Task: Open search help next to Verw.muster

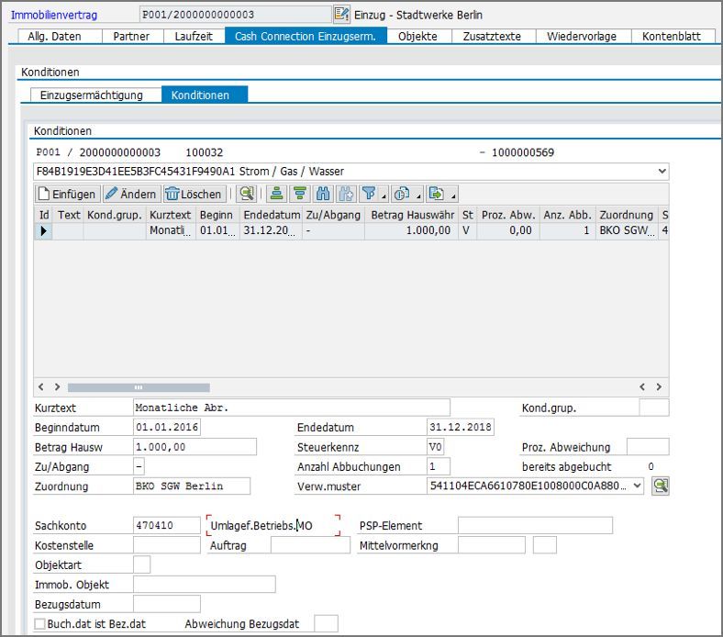Action: coord(661,486)
